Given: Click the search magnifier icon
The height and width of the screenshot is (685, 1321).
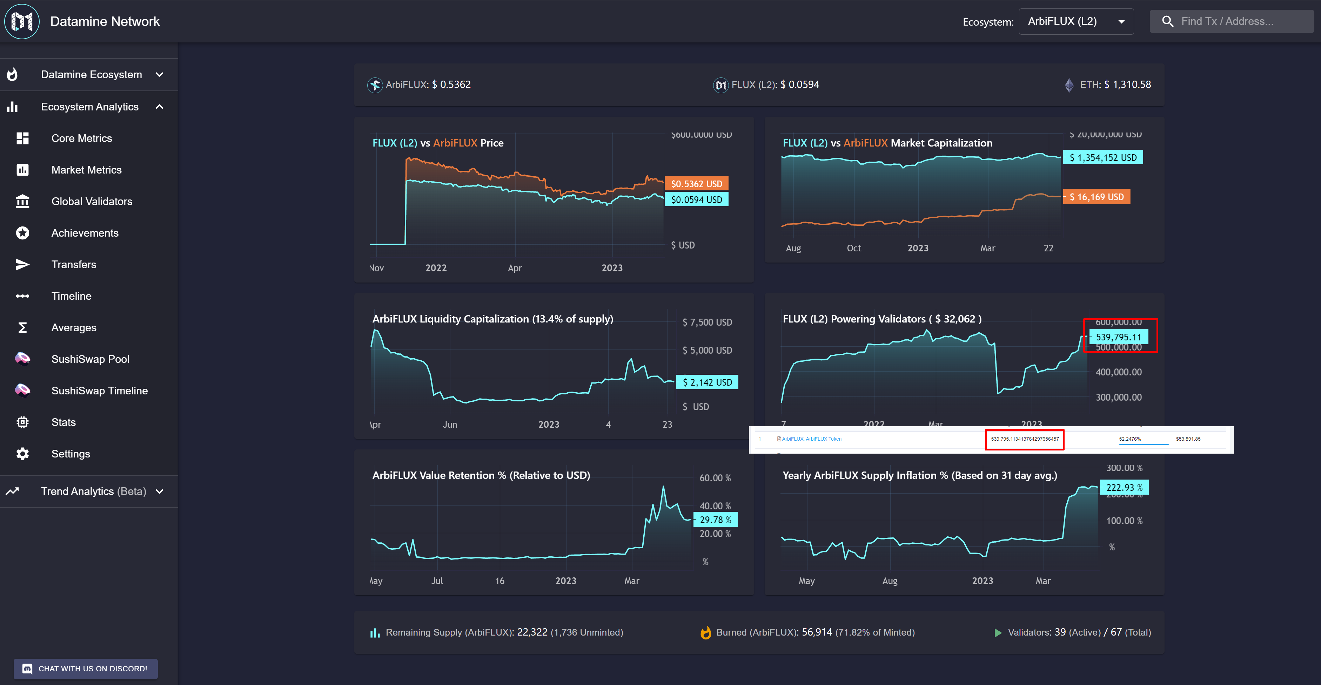Looking at the screenshot, I should click(x=1168, y=21).
